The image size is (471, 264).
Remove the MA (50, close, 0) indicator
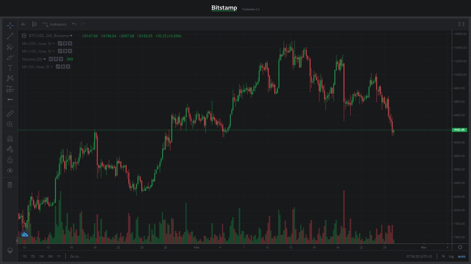coord(68,67)
